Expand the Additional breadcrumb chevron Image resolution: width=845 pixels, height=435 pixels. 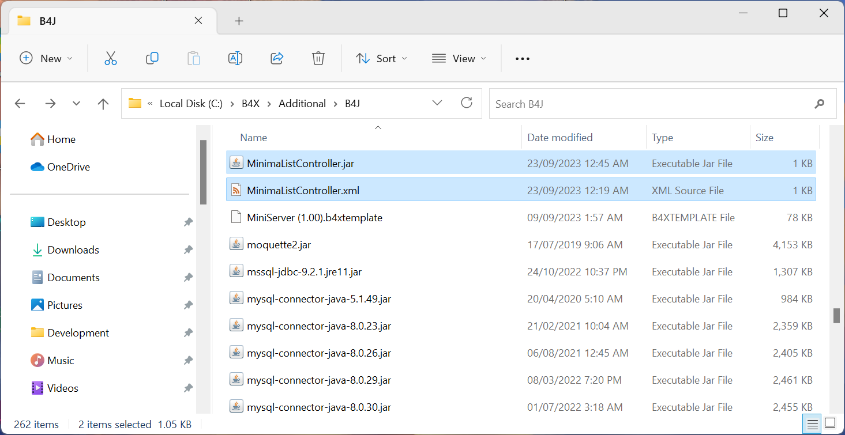(x=336, y=104)
